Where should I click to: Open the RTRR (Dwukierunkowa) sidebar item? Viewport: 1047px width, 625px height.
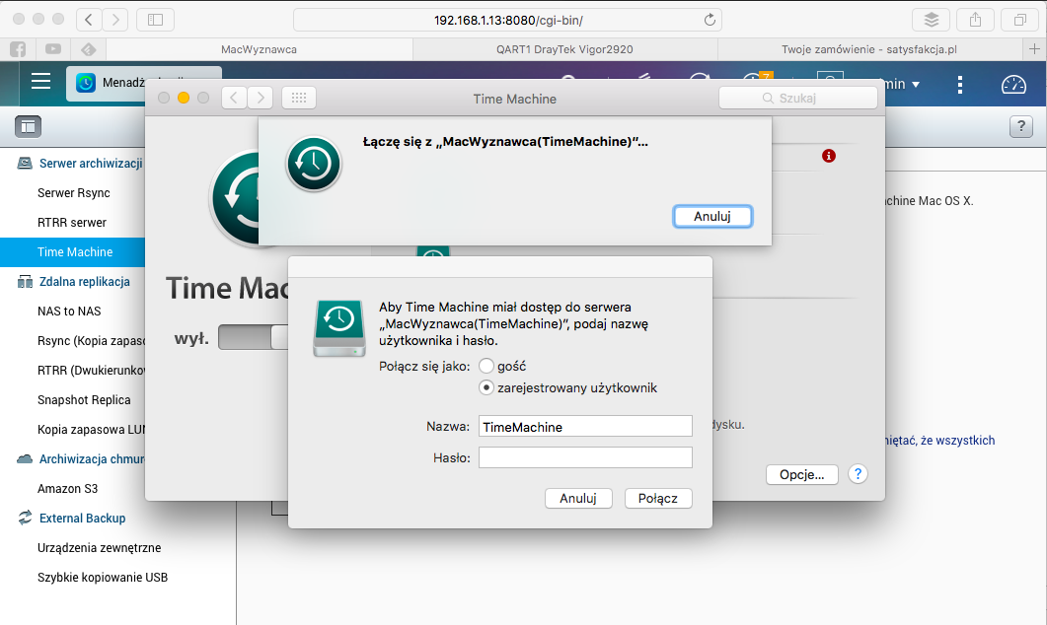(x=91, y=371)
